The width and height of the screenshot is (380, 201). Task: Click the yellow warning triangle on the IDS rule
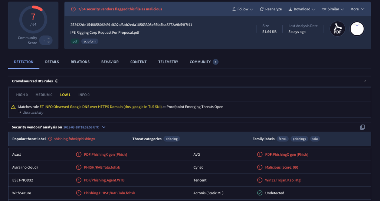(13, 107)
